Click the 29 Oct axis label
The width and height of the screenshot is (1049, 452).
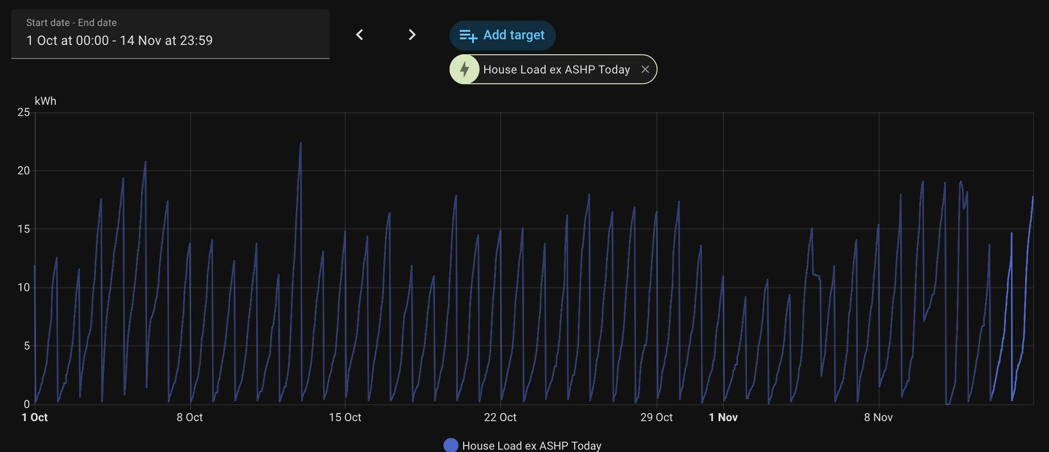click(657, 417)
